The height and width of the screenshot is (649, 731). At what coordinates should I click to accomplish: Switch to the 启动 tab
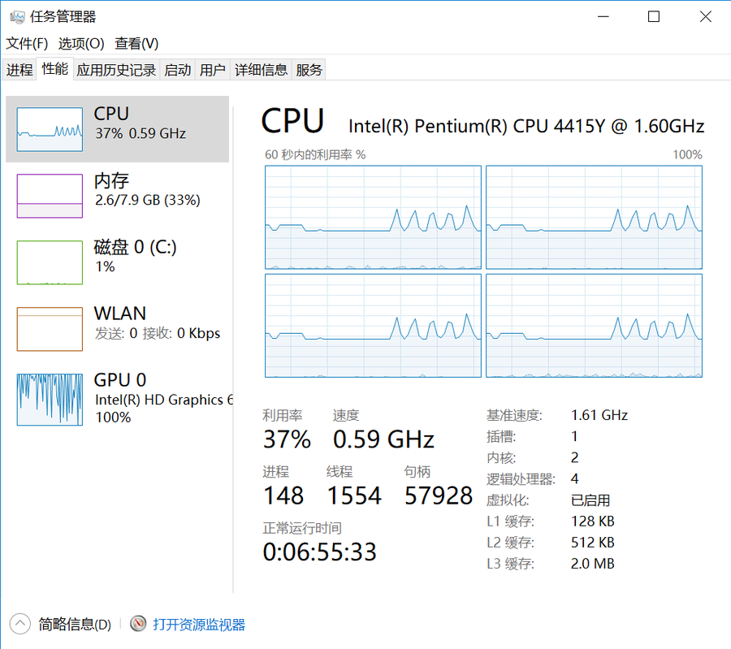[x=178, y=70]
